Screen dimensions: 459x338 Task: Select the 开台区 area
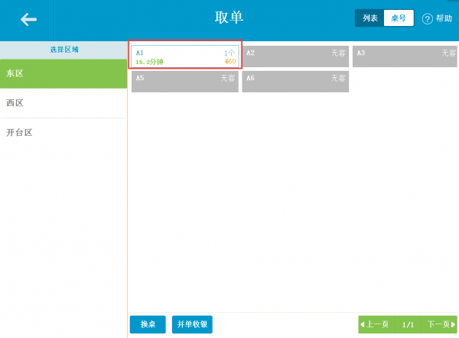63,133
